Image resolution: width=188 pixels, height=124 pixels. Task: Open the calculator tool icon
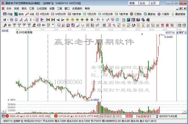128,20
